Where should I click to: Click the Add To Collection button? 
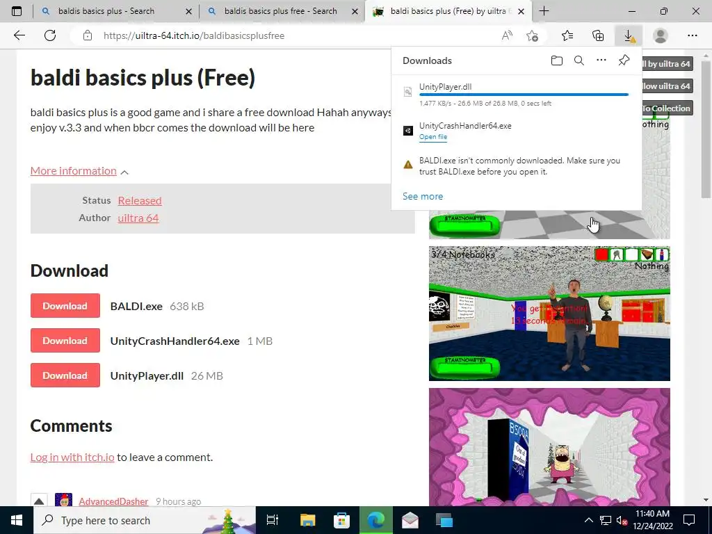[x=666, y=108]
